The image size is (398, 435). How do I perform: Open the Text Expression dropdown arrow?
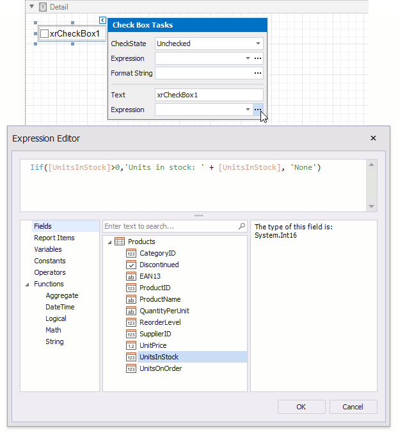(x=248, y=110)
